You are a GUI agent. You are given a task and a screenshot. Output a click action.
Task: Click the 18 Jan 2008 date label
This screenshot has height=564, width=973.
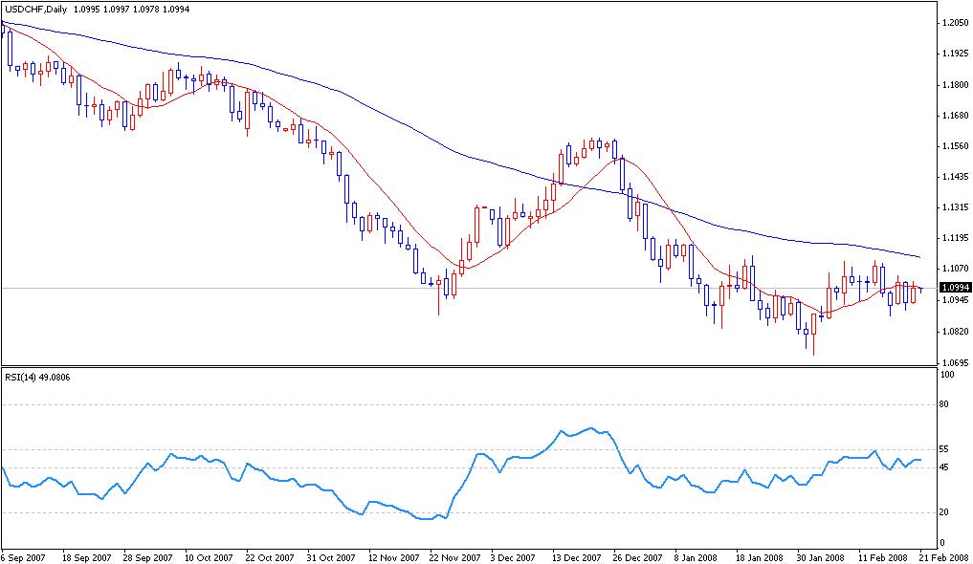coord(759,557)
